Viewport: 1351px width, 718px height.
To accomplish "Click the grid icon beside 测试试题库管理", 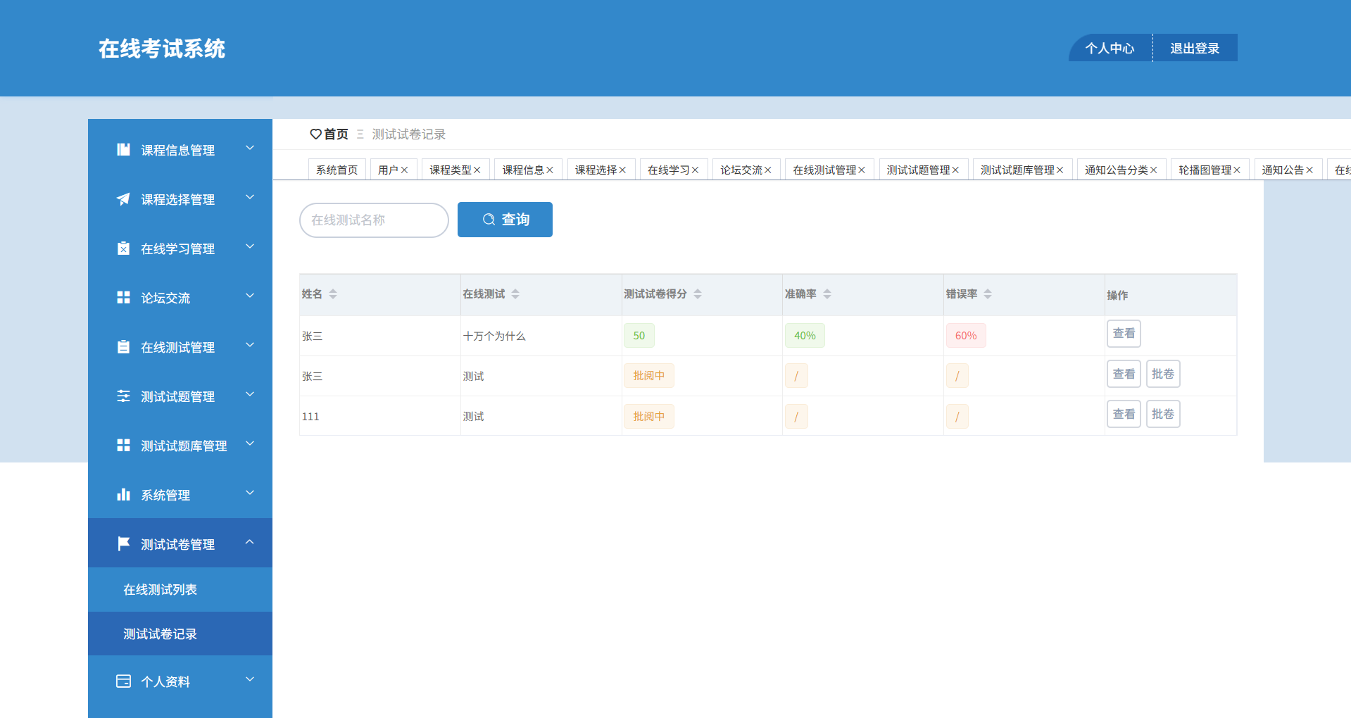I will (123, 446).
